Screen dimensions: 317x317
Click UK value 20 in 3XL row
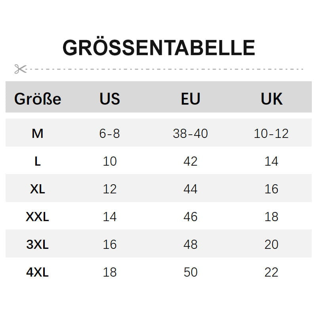271,244
